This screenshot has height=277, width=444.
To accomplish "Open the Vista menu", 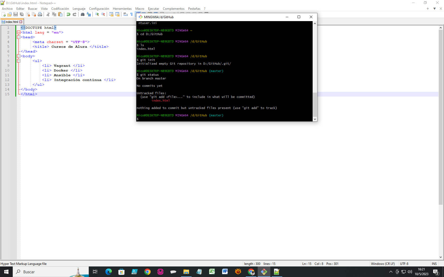I will [x=44, y=9].
